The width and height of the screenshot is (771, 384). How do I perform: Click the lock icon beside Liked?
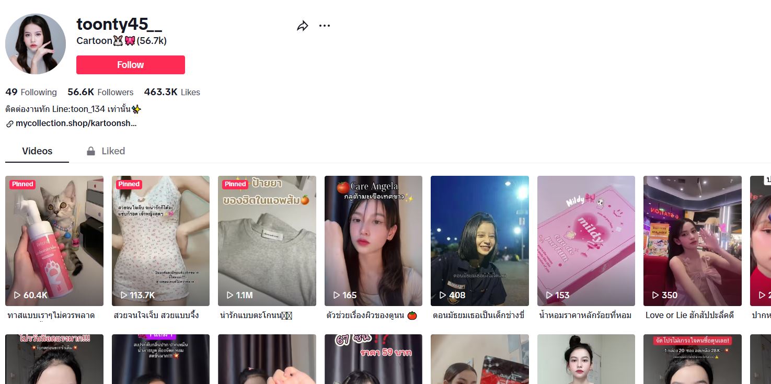coord(91,151)
